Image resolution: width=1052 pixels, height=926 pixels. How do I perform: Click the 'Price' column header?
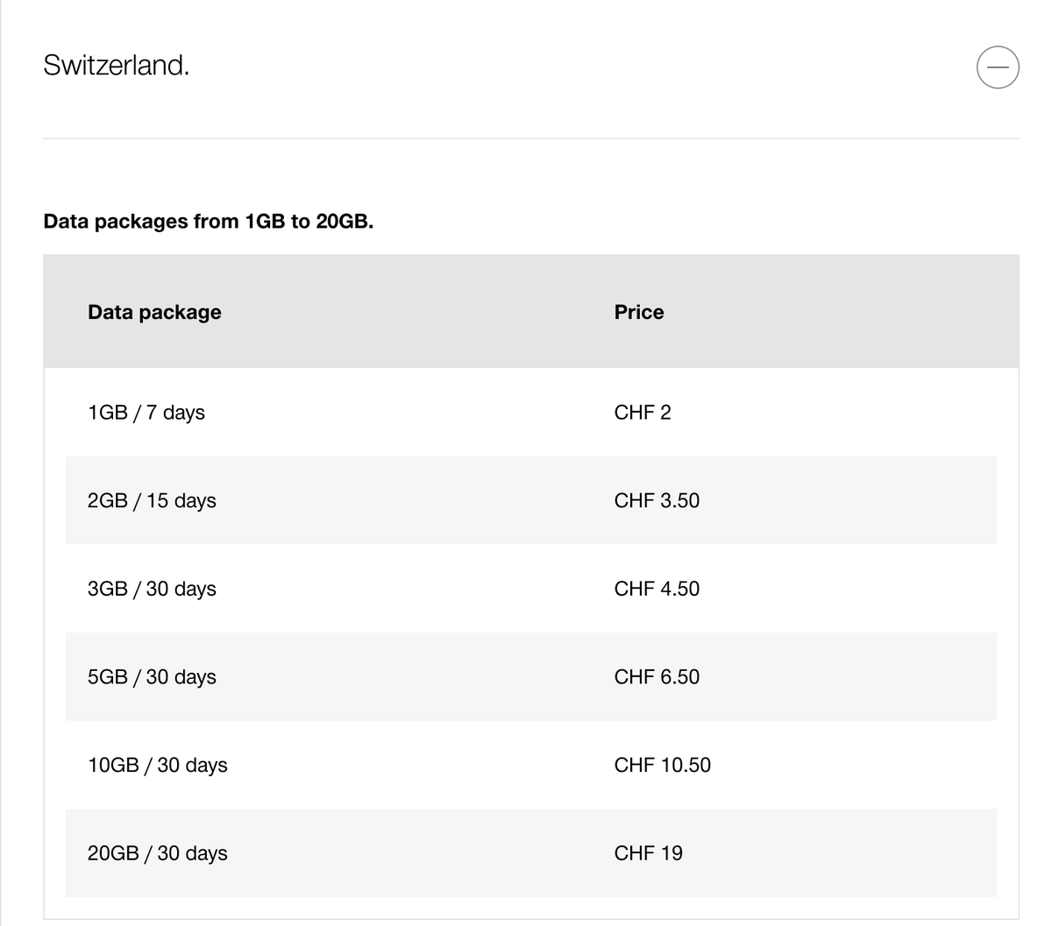(639, 312)
